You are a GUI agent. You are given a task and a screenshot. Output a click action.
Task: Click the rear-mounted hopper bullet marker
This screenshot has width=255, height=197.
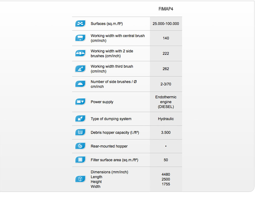[166, 146]
